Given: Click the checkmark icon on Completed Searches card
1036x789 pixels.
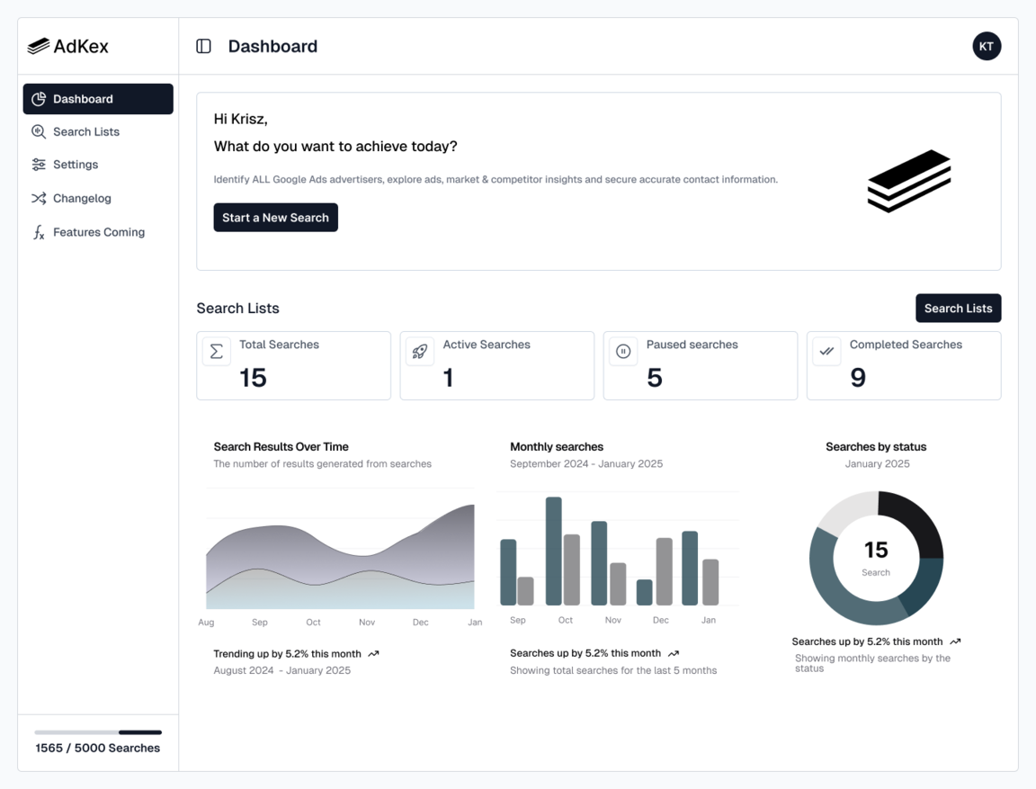Looking at the screenshot, I should click(826, 352).
